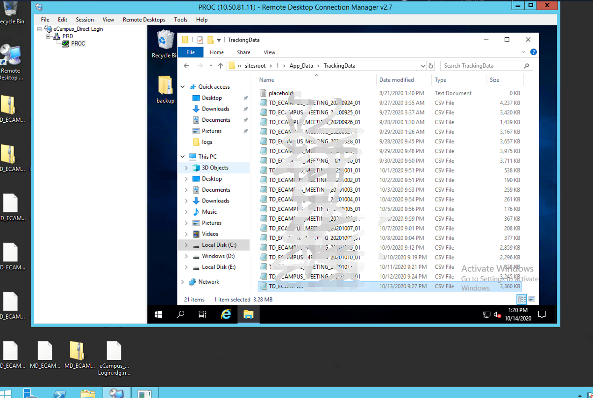
Task: Click the File Explorer remote taskbar icon
Action: (248, 314)
